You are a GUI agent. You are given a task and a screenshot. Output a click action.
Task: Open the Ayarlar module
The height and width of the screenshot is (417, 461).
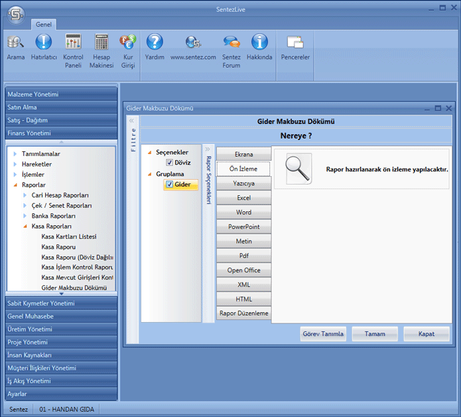click(x=61, y=394)
